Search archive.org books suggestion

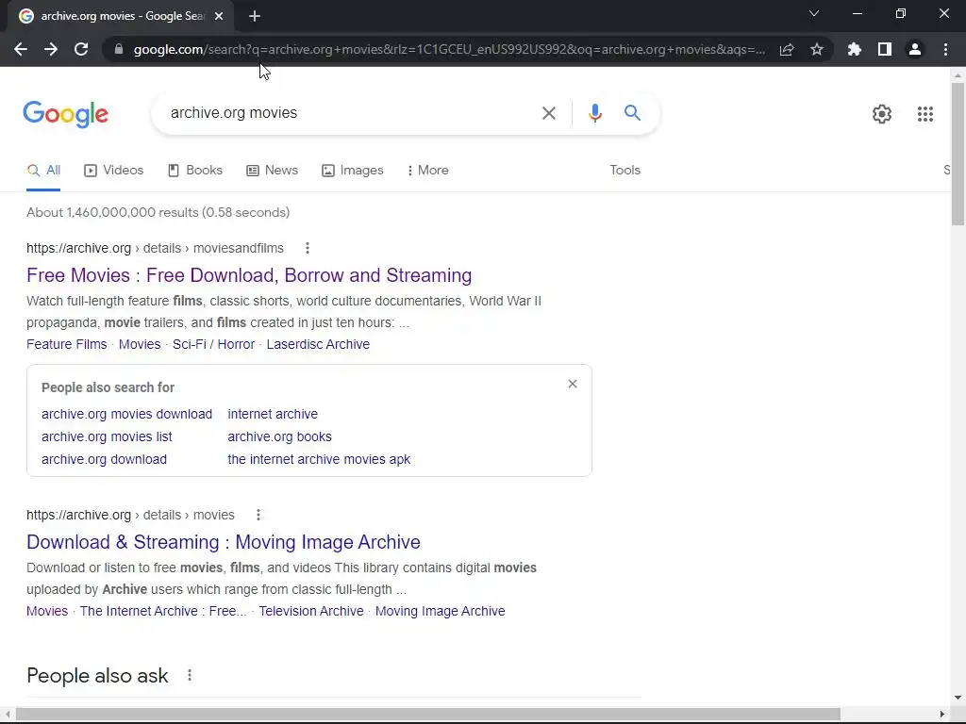[279, 437]
